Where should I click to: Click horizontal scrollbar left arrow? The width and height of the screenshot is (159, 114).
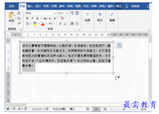pyautogui.click(x=7, y=105)
